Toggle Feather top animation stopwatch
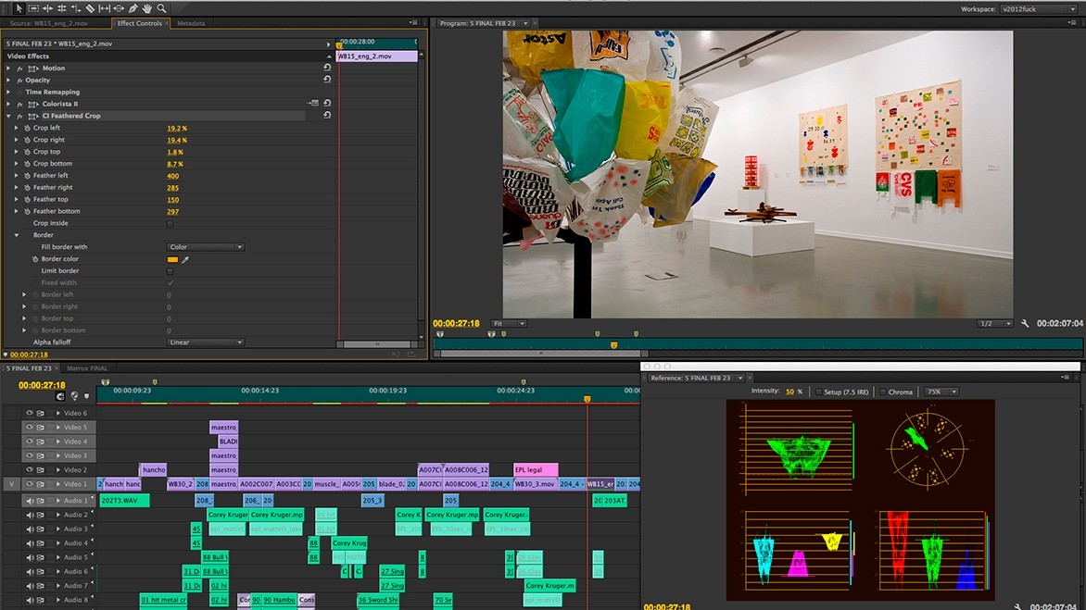The width and height of the screenshot is (1086, 610). [27, 199]
